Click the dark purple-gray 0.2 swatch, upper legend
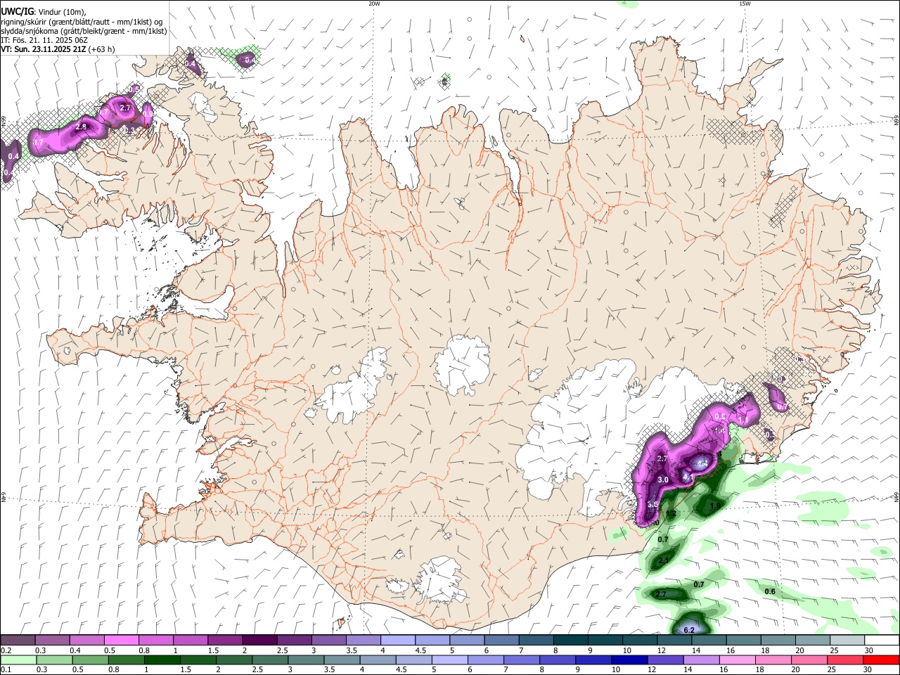 click(x=18, y=641)
